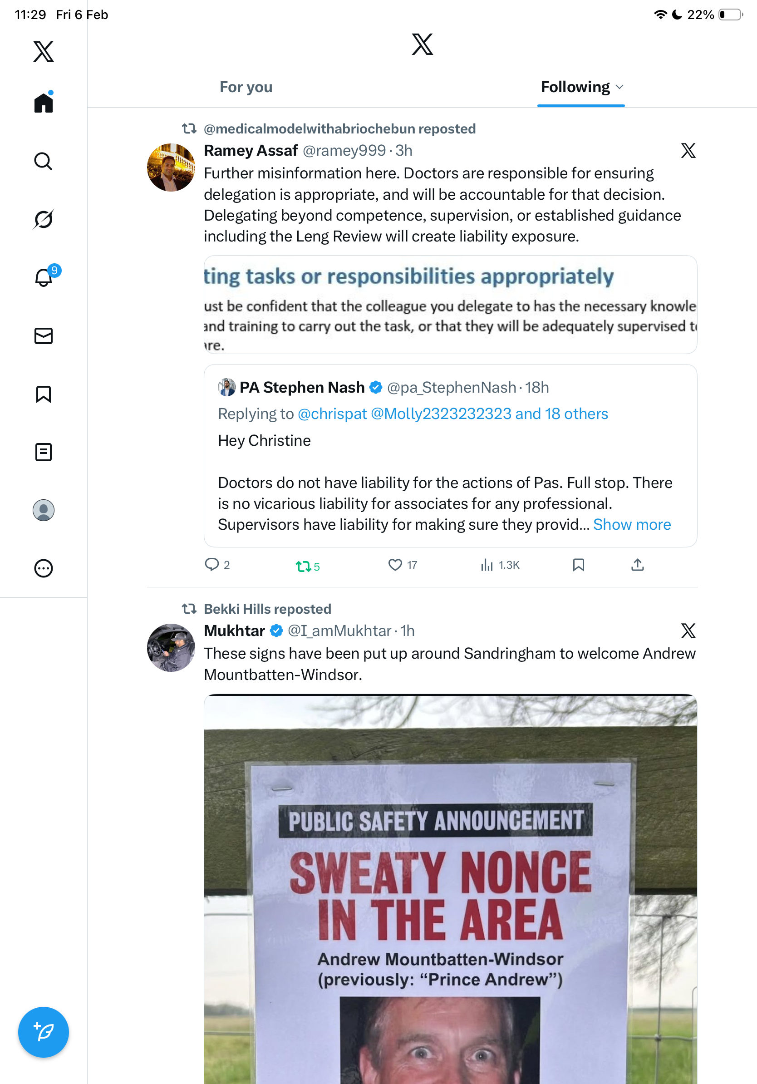Open Messages envelope icon

point(44,336)
